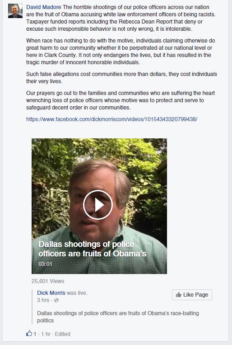Click the David Madore name link
The image size is (232, 345).
point(44,7)
